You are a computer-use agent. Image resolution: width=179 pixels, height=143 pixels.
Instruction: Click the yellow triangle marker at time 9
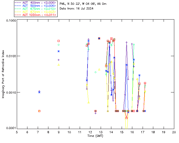58,65
